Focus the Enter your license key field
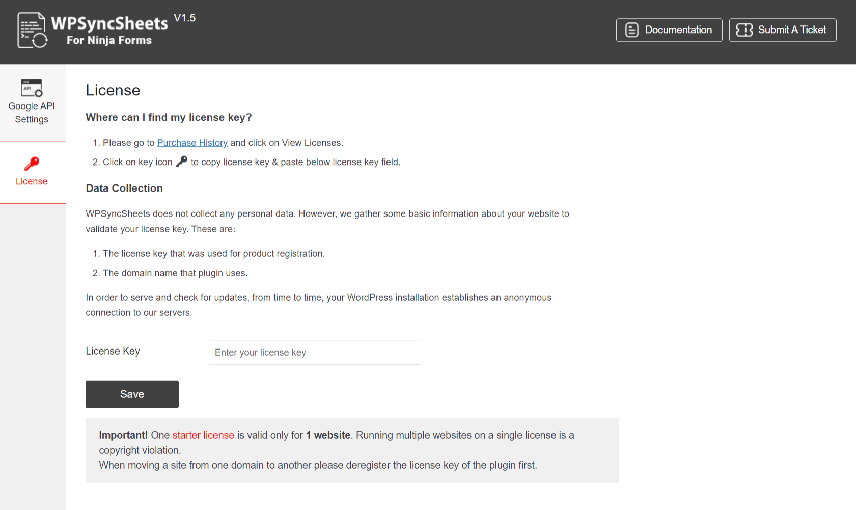This screenshot has width=856, height=510. (315, 353)
